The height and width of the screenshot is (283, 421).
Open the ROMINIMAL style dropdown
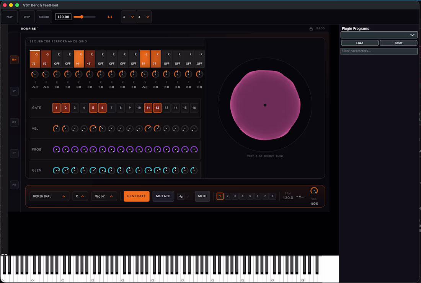tap(49, 196)
